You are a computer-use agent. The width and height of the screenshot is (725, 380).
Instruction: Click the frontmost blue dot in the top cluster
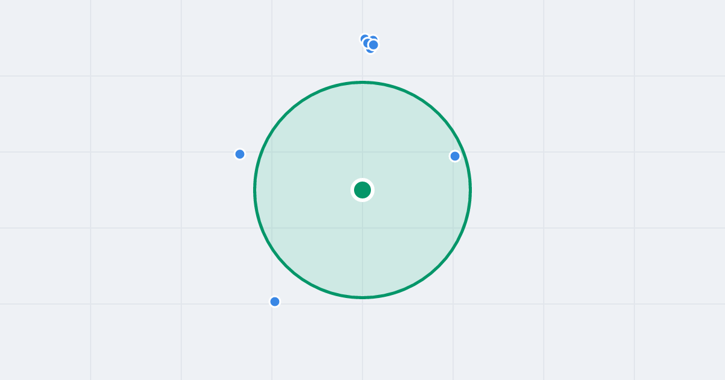click(373, 45)
